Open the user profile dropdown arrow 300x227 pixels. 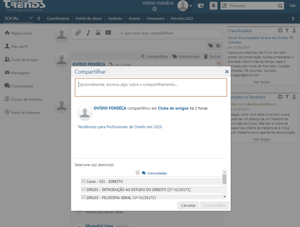(x=191, y=6)
